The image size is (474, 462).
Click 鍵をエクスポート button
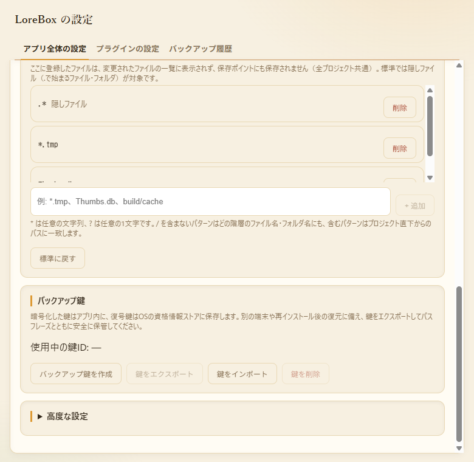pyautogui.click(x=165, y=374)
